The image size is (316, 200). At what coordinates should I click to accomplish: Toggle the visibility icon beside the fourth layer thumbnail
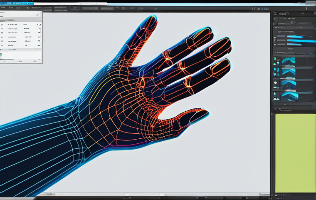pos(276,95)
